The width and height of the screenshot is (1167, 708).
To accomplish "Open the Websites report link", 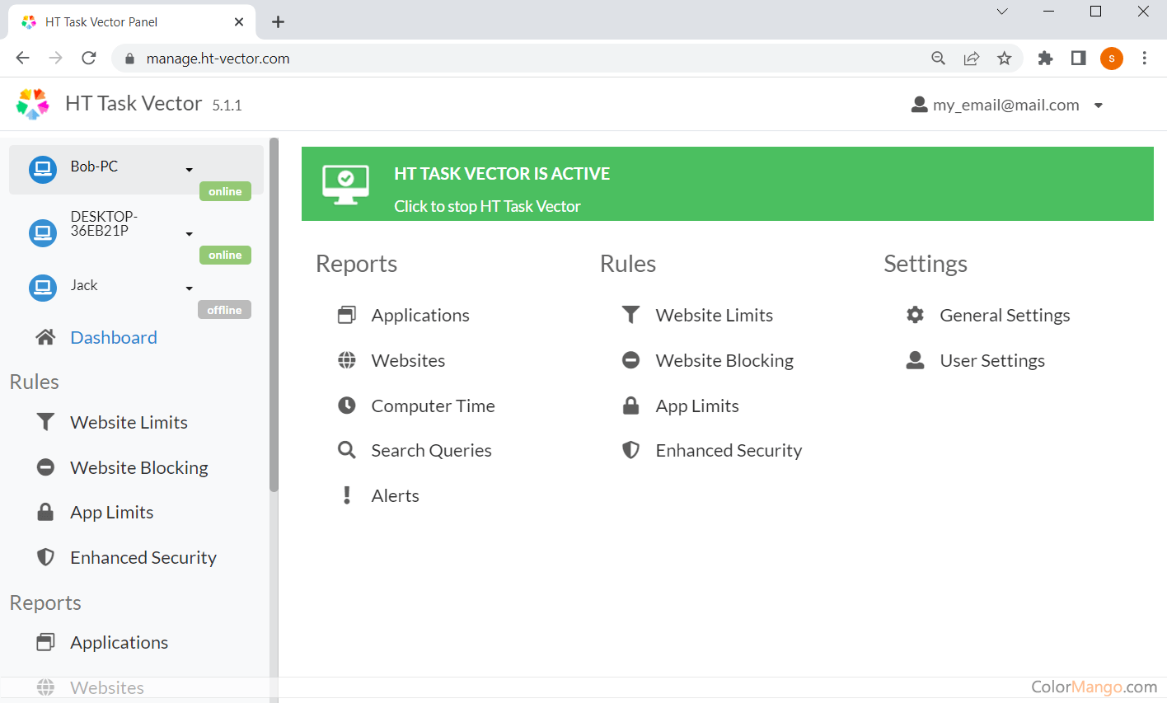I will click(x=408, y=360).
